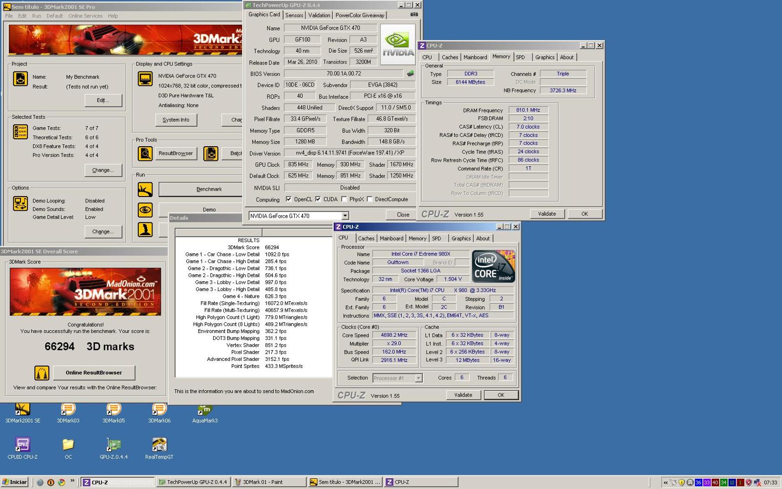782x489 pixels.
Task: Click the Online ResultBrowser icon in score window
Action: click(x=42, y=373)
